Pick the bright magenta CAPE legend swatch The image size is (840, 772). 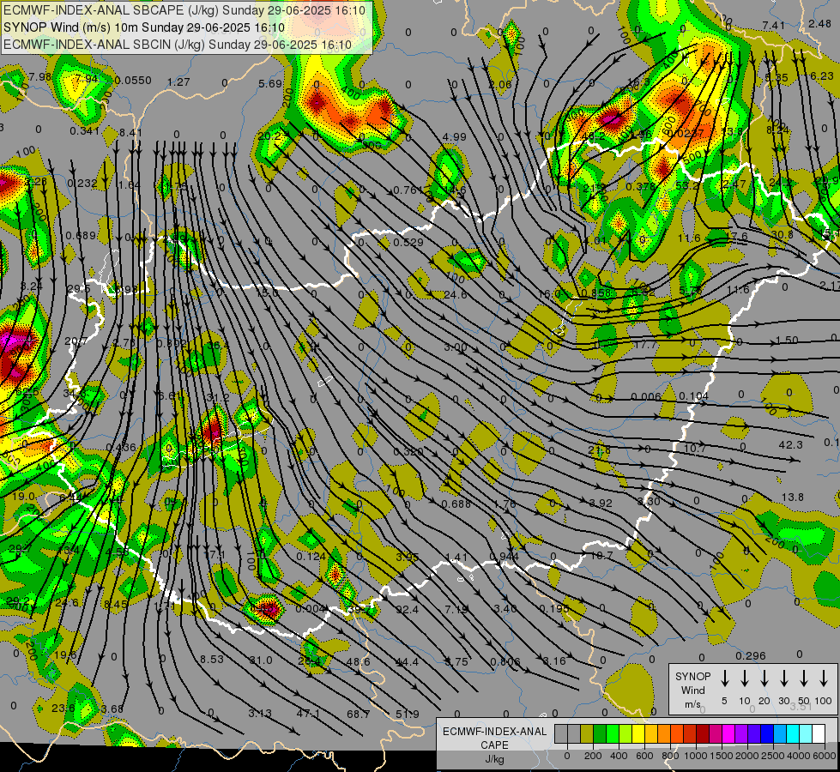coord(728,734)
